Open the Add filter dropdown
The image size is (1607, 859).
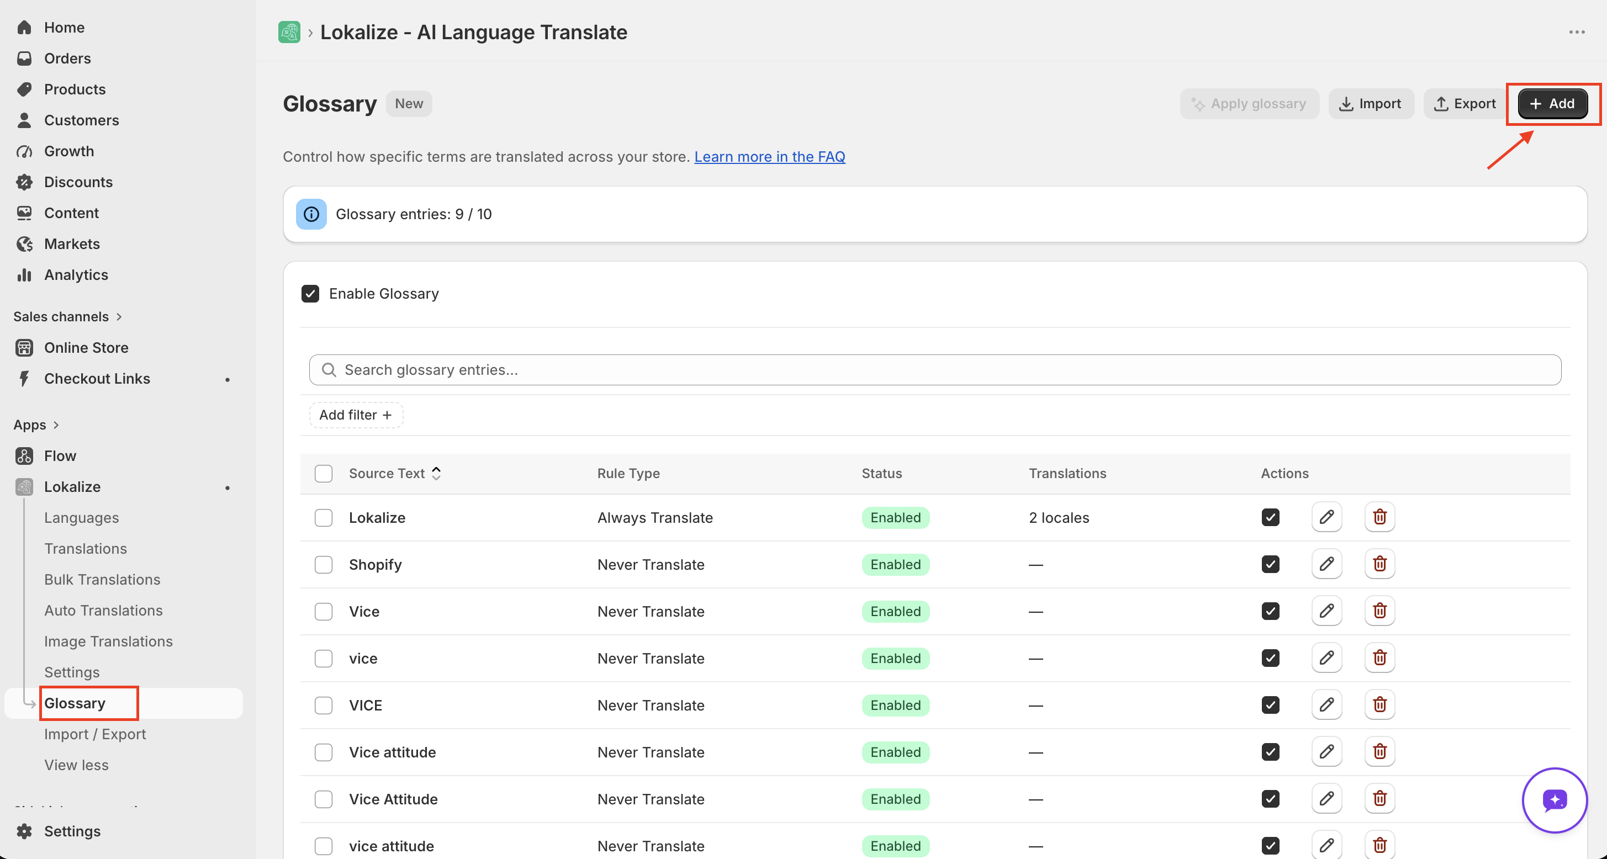[x=356, y=415]
